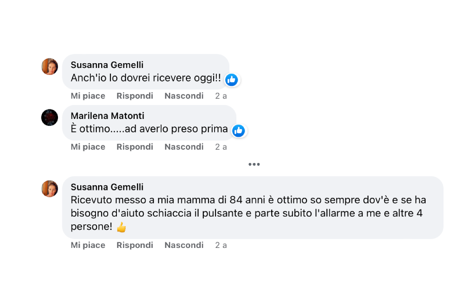
Task: Click Susanna Gemelli's avatar on the first comment
Action: coord(50,67)
